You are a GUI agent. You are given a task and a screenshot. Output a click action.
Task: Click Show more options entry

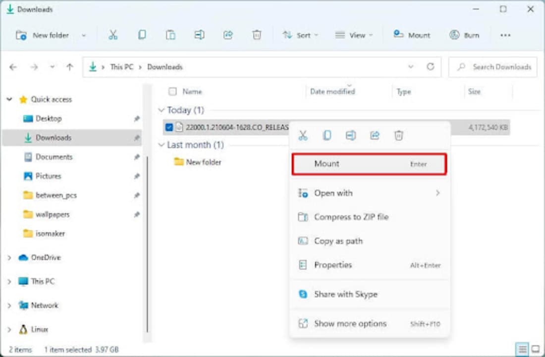[350, 324]
